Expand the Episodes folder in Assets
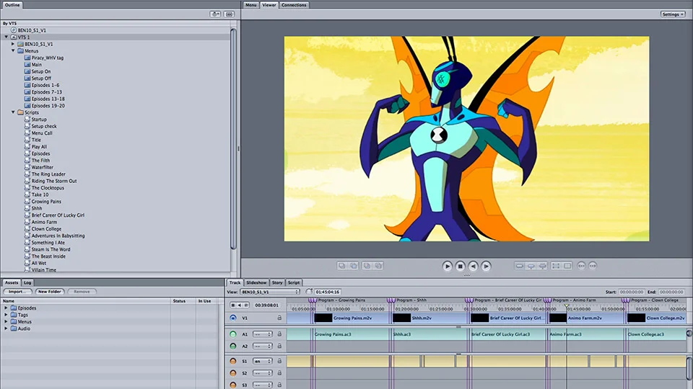Viewport: 693px width, 389px height. (x=6, y=308)
